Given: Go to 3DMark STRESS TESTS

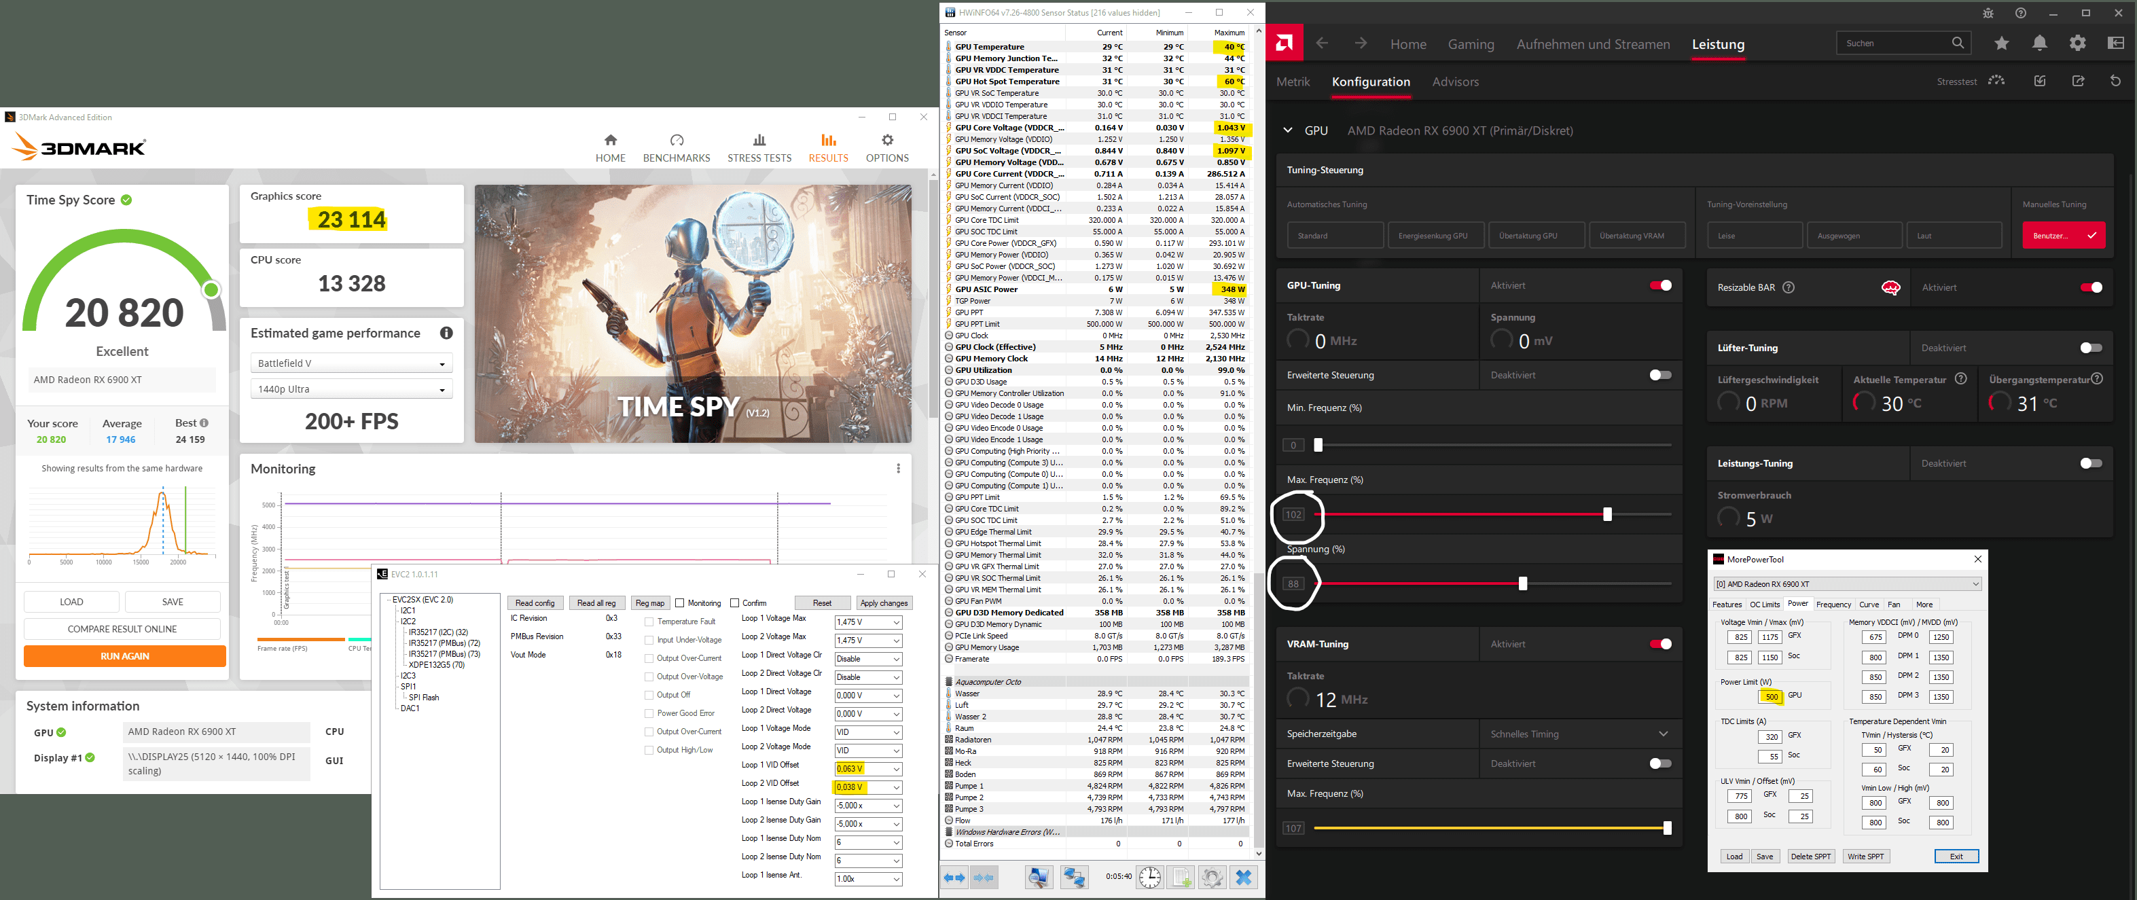Looking at the screenshot, I should [x=759, y=149].
